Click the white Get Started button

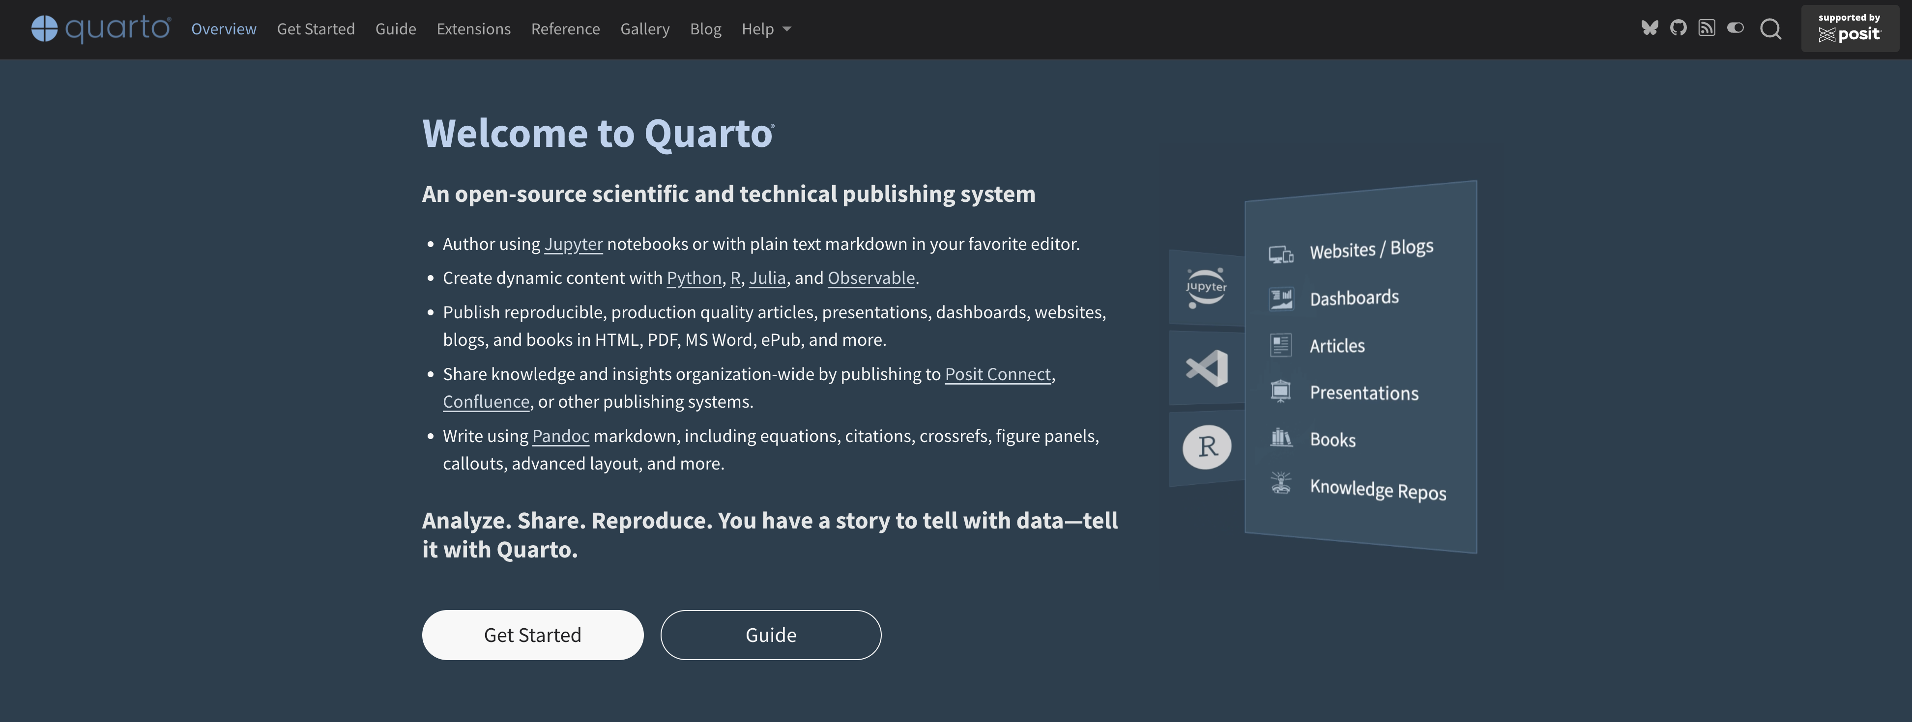pos(532,635)
